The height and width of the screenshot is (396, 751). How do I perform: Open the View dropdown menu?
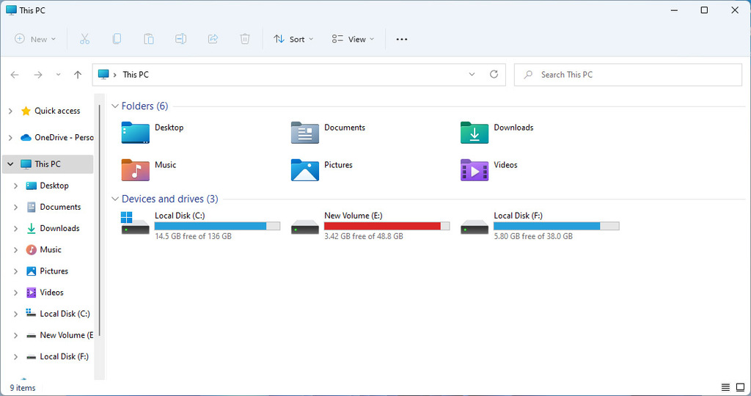353,39
